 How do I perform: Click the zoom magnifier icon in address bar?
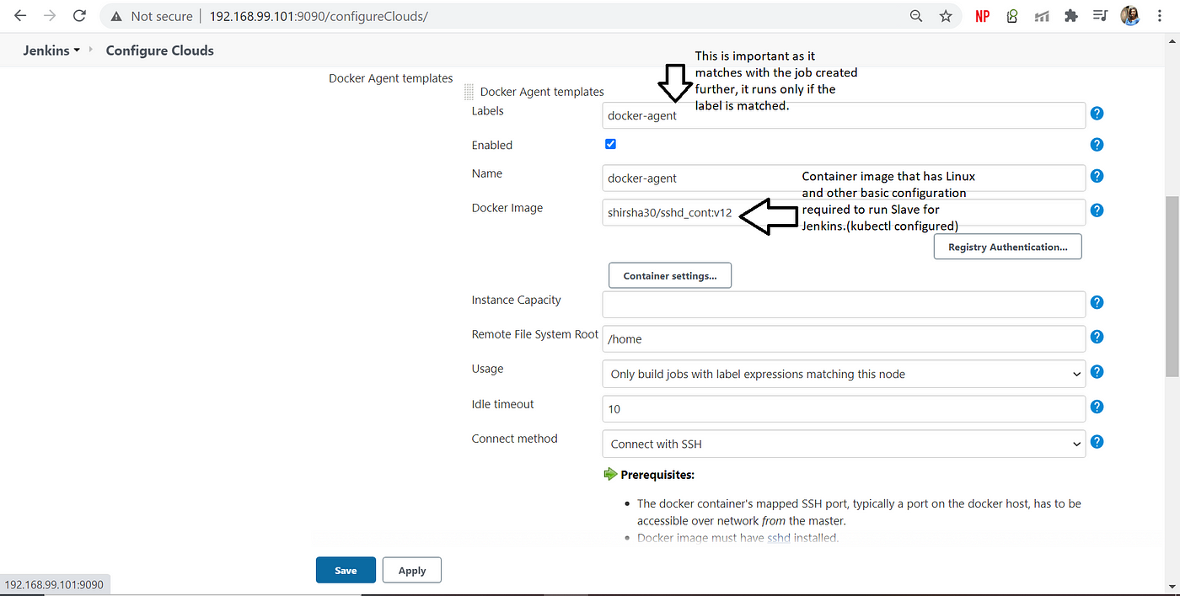click(x=916, y=16)
